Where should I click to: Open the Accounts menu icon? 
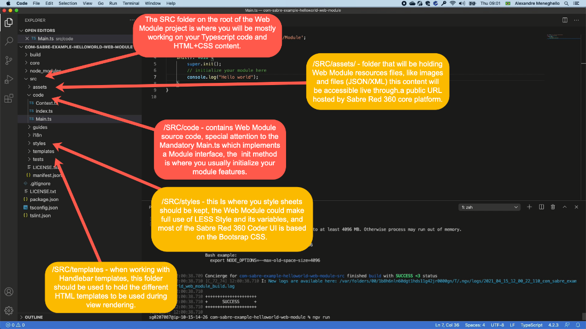click(x=9, y=292)
